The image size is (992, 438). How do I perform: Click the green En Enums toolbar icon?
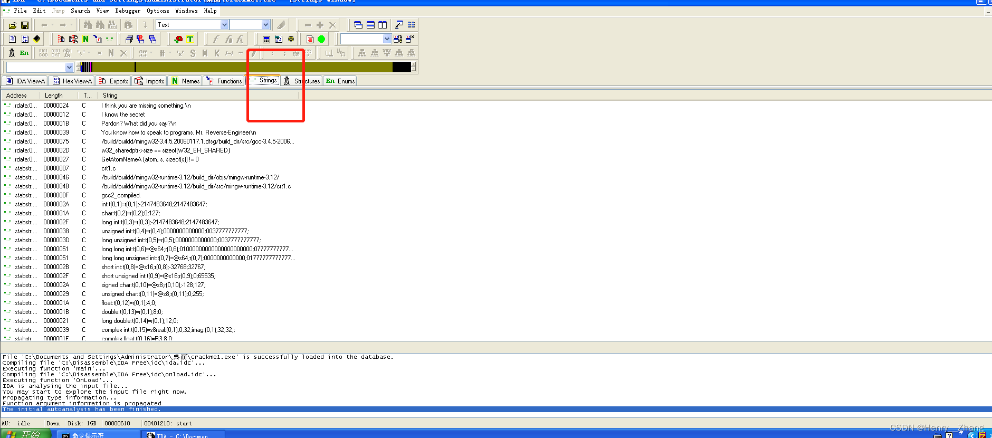coord(24,53)
